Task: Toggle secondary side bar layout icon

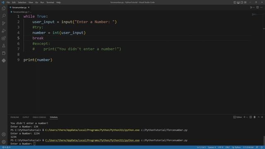Action: [x=242, y=2]
